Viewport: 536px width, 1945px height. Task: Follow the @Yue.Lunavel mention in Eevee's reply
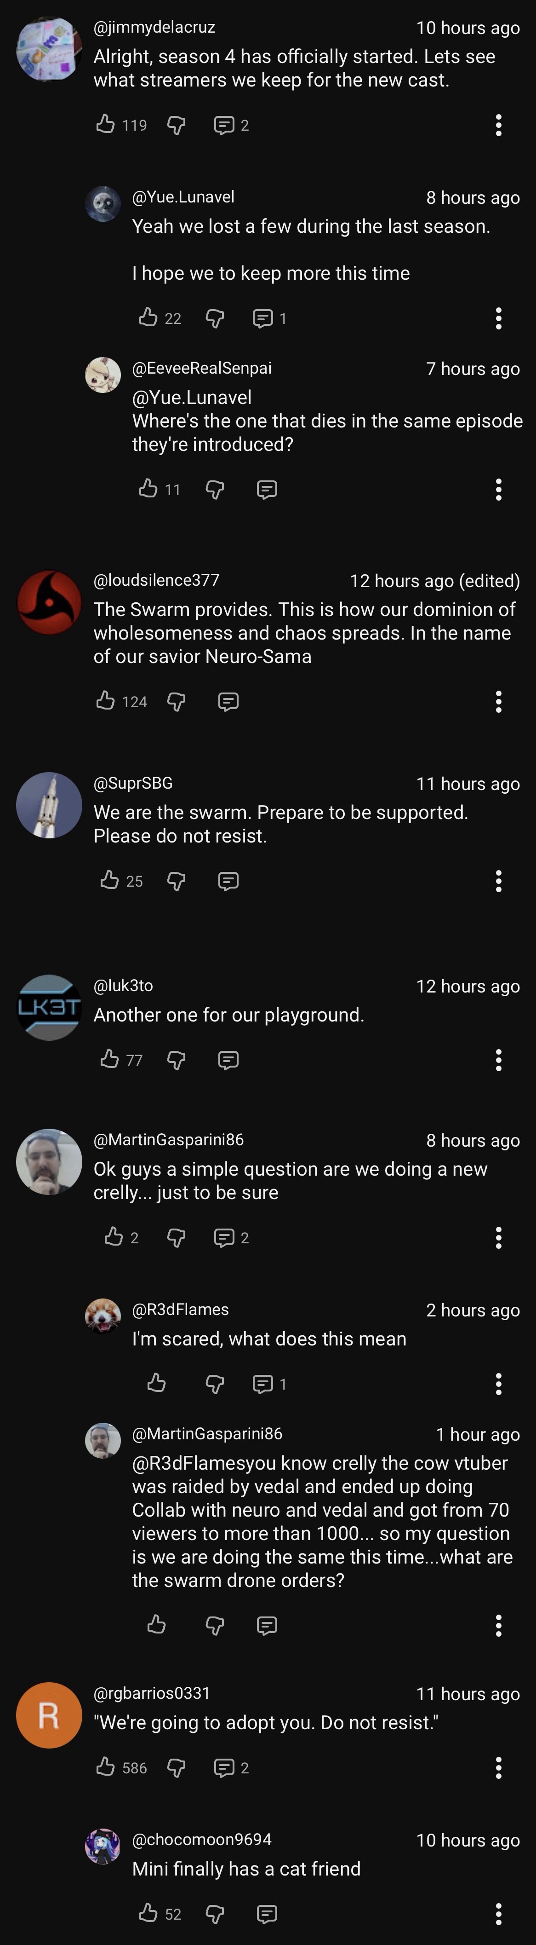(x=192, y=397)
